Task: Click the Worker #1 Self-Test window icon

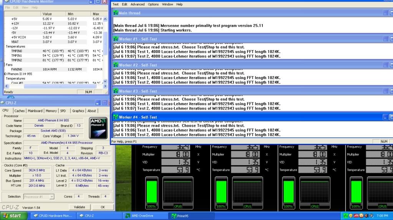Action: (x=116, y=39)
